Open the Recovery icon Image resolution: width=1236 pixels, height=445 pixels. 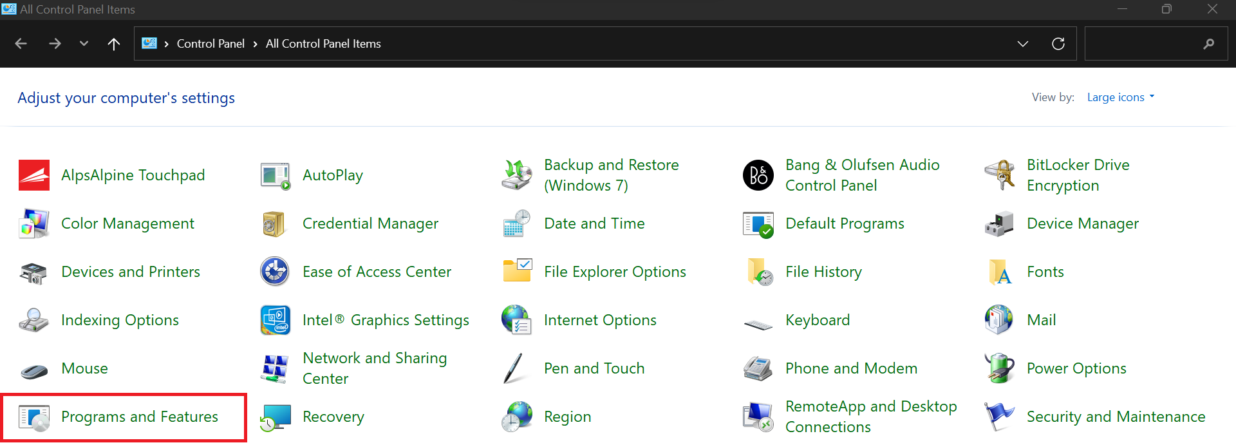tap(276, 417)
